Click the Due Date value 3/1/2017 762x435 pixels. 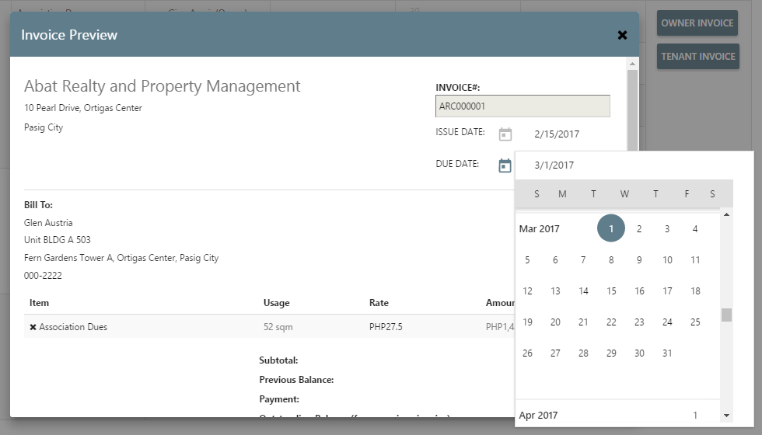(x=554, y=165)
